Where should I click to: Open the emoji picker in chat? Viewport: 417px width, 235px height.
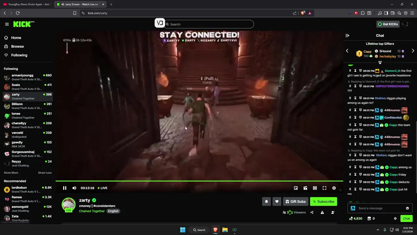pyautogui.click(x=407, y=208)
